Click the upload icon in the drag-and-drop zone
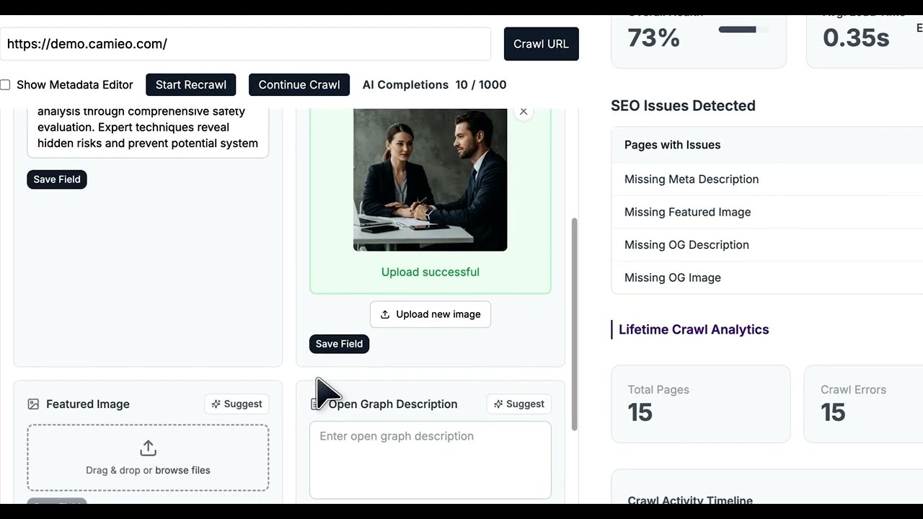 tap(148, 447)
